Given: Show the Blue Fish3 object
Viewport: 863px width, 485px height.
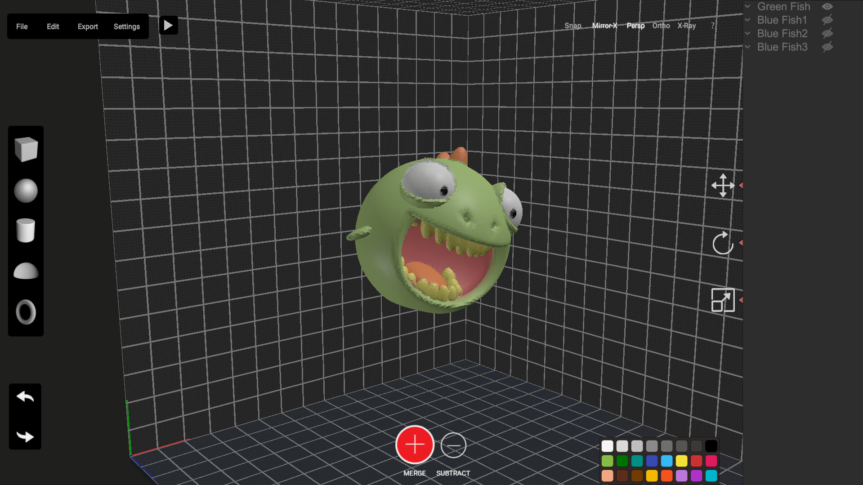Looking at the screenshot, I should point(827,47).
